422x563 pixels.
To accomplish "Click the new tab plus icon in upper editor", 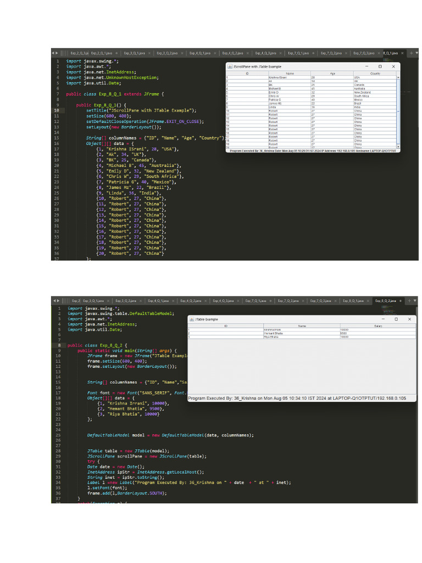I will point(412,53).
